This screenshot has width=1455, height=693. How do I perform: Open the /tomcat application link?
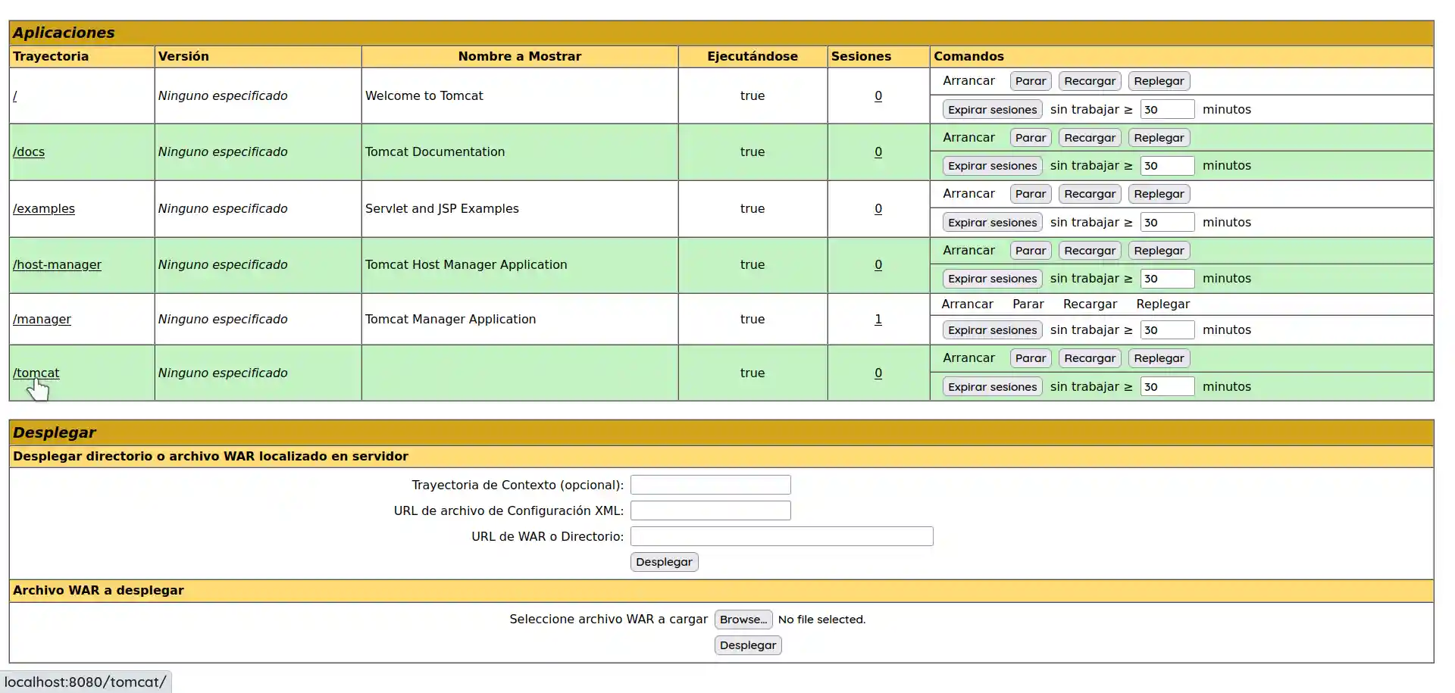36,373
